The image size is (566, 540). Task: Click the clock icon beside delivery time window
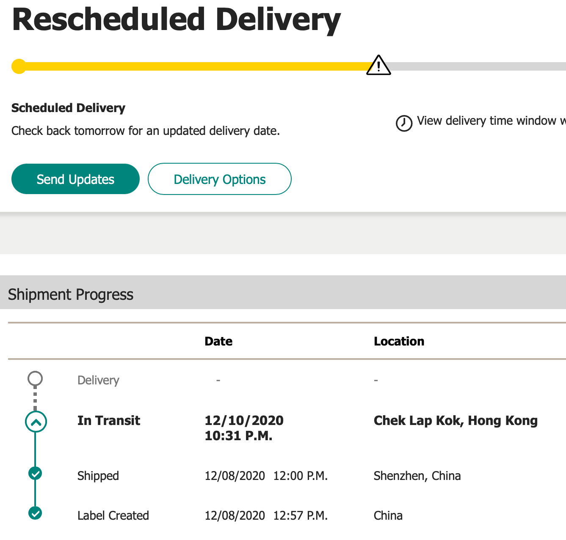pyautogui.click(x=404, y=123)
